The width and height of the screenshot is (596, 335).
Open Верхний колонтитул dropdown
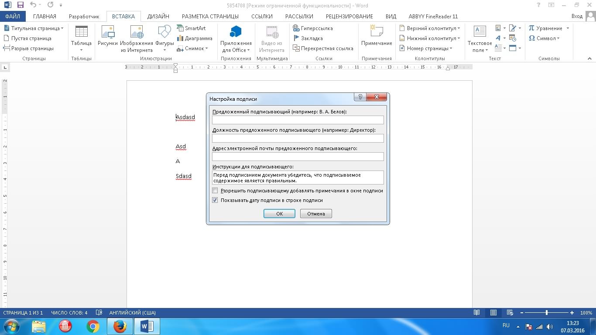pos(430,28)
